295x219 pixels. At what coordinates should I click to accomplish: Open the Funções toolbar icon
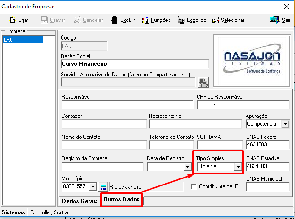click(x=145, y=20)
